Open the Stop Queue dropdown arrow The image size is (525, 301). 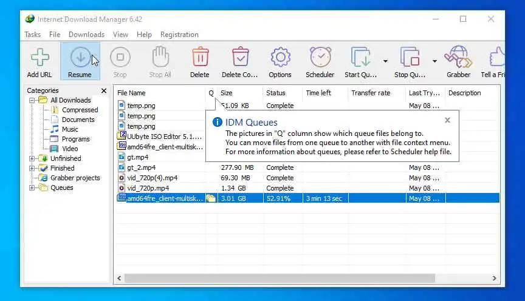pos(434,61)
